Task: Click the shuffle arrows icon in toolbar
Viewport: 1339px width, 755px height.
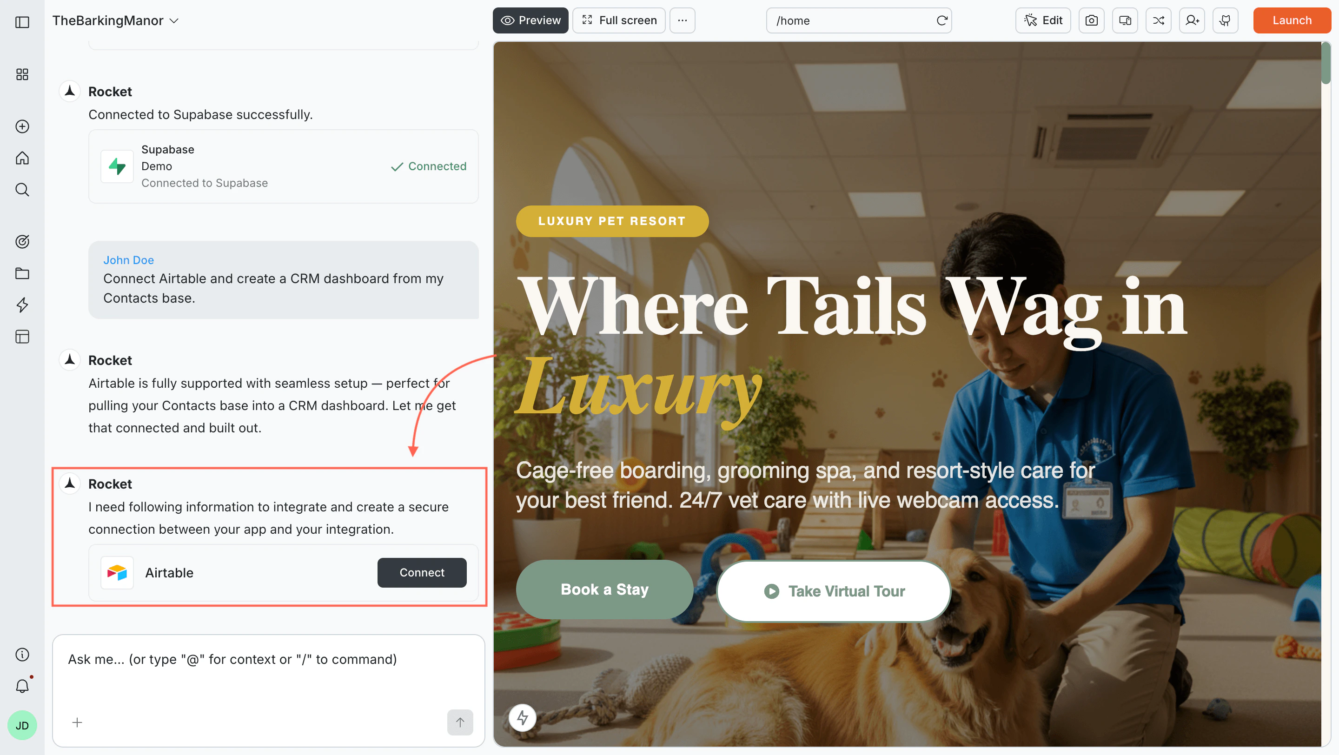Action: pos(1158,20)
